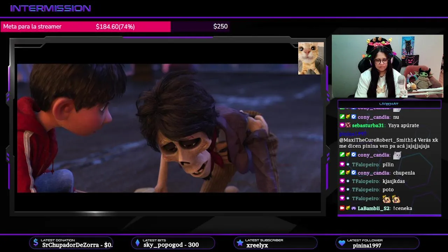
Task: Click 'SrChupadorDeZorra' latest donation name
Action: (x=71, y=245)
